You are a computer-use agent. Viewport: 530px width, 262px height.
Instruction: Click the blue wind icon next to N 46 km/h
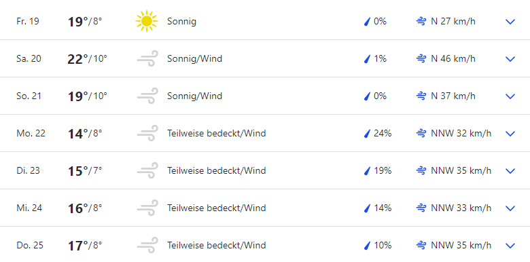[421, 59]
